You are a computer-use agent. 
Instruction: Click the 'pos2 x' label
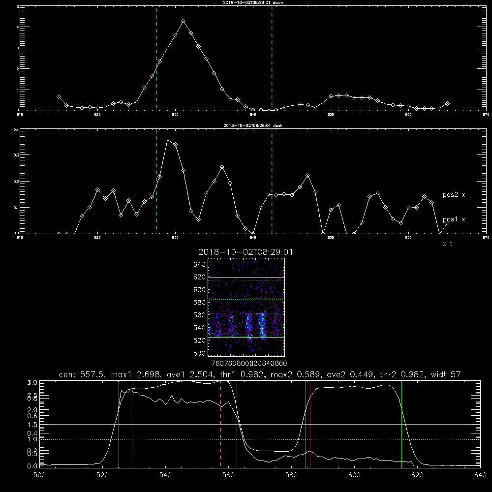pyautogui.click(x=454, y=195)
